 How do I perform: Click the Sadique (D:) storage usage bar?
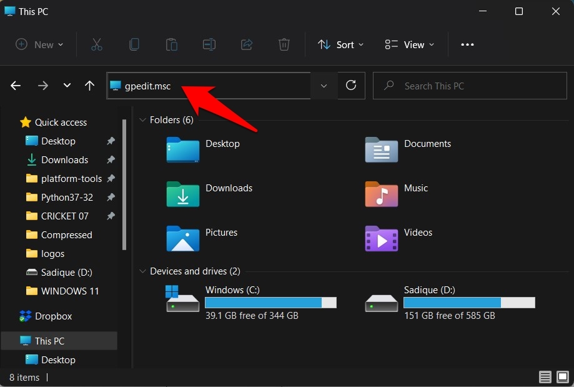point(469,303)
